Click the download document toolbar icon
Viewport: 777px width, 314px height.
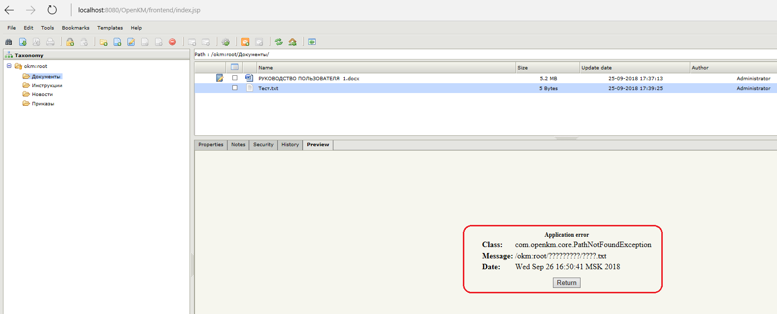23,42
